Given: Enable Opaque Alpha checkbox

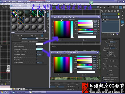Looking at the screenshot, I should coord(37,60).
